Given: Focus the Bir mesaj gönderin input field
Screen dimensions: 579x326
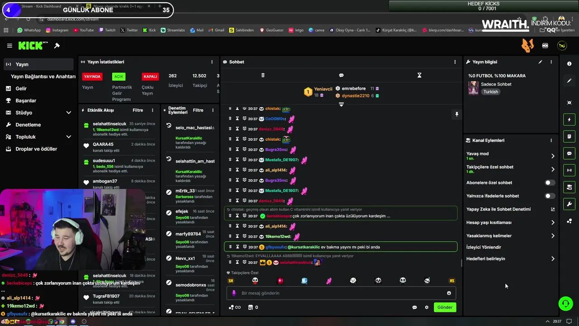Looking at the screenshot, I should coord(342,293).
